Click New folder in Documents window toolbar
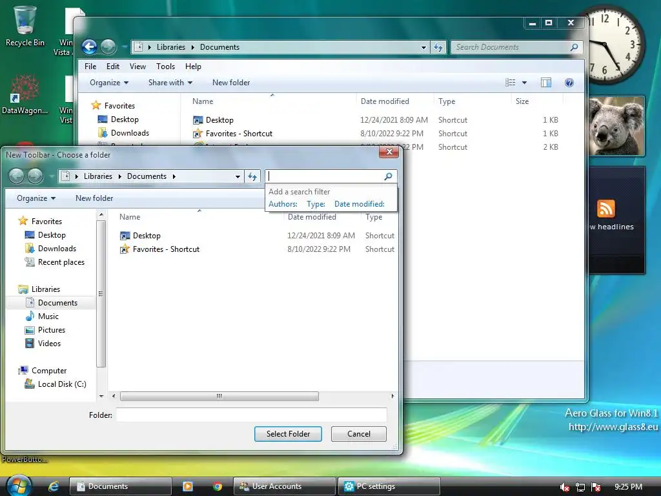Image resolution: width=661 pixels, height=496 pixels. coord(231,83)
